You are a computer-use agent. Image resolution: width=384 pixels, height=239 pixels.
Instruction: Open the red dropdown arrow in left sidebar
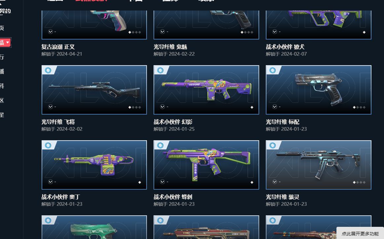[8, 42]
